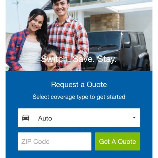The width and height of the screenshot is (158, 158).
Task: Click the word Switch in the tagline
Action: pos(55,59)
